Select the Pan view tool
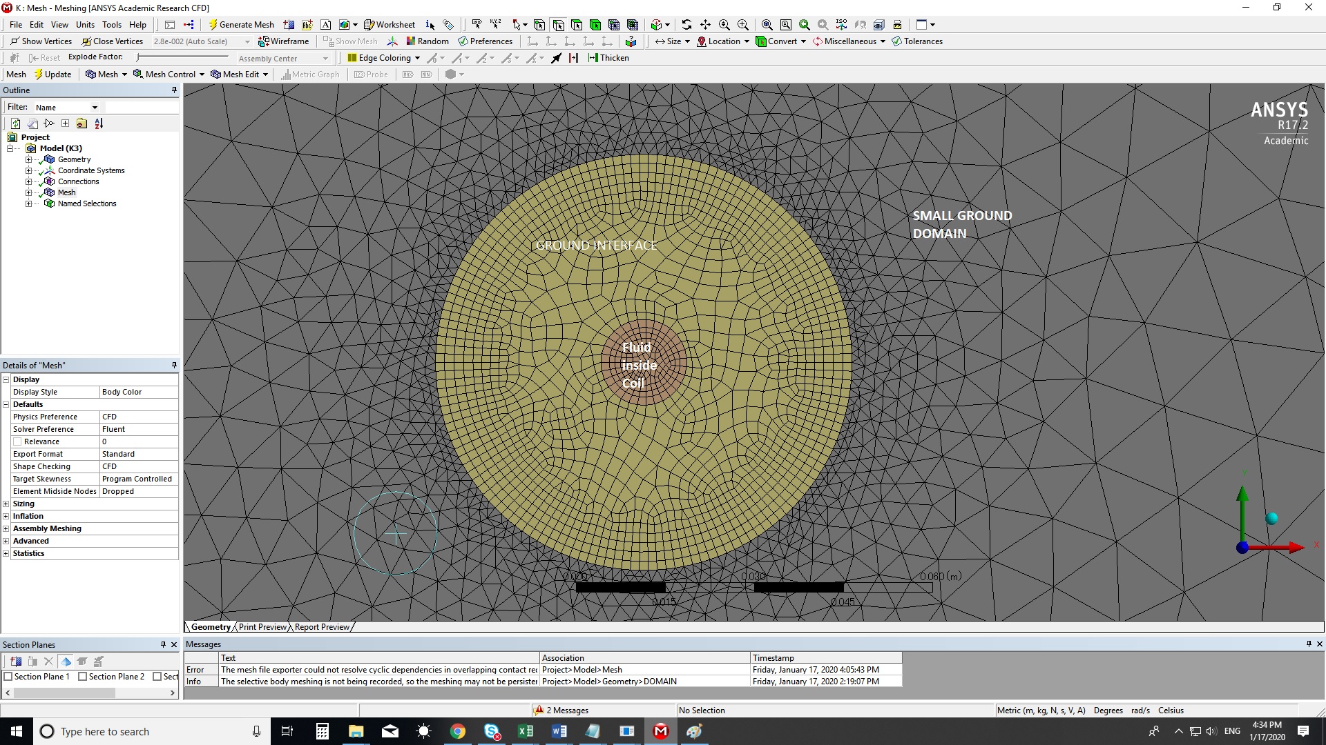1326x745 pixels. [705, 25]
